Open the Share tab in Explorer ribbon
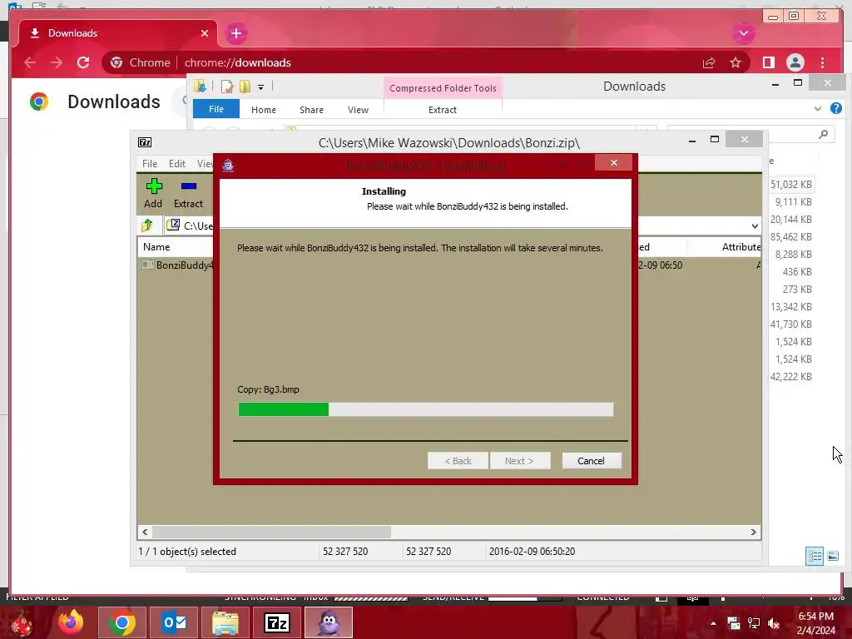 [x=311, y=109]
